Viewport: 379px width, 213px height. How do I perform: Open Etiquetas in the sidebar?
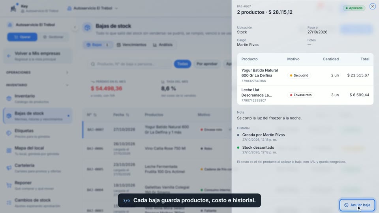[38, 133]
